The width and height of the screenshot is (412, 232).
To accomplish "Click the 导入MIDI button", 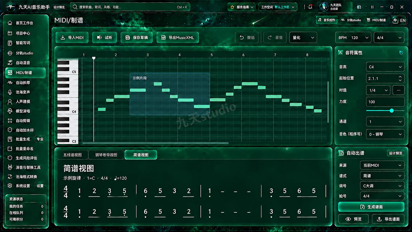I will click(72, 38).
